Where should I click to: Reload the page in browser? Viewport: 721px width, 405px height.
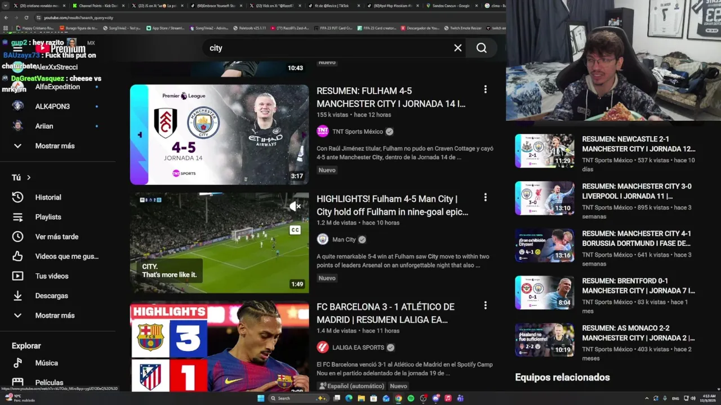pyautogui.click(x=25, y=18)
